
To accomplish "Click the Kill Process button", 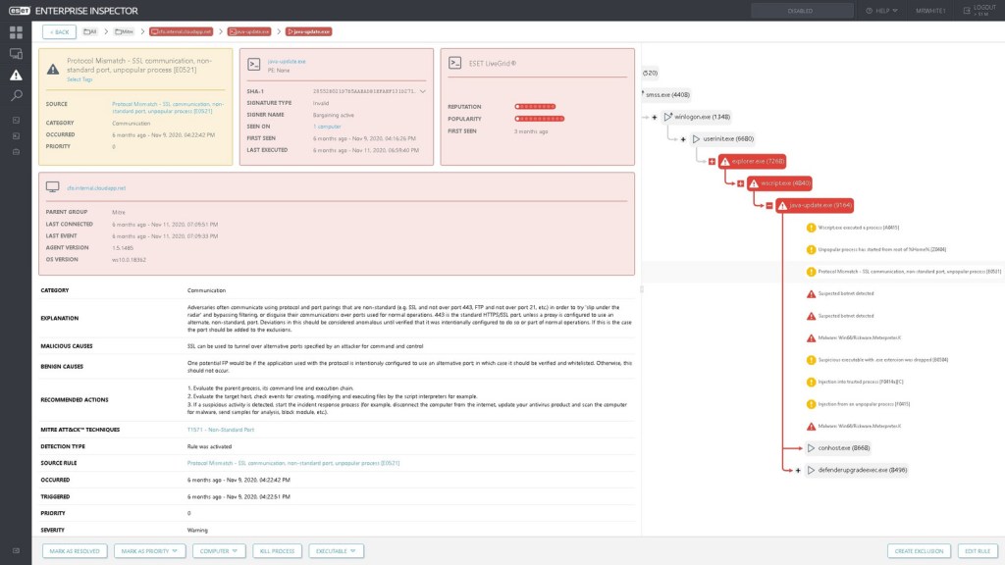I will 276,551.
